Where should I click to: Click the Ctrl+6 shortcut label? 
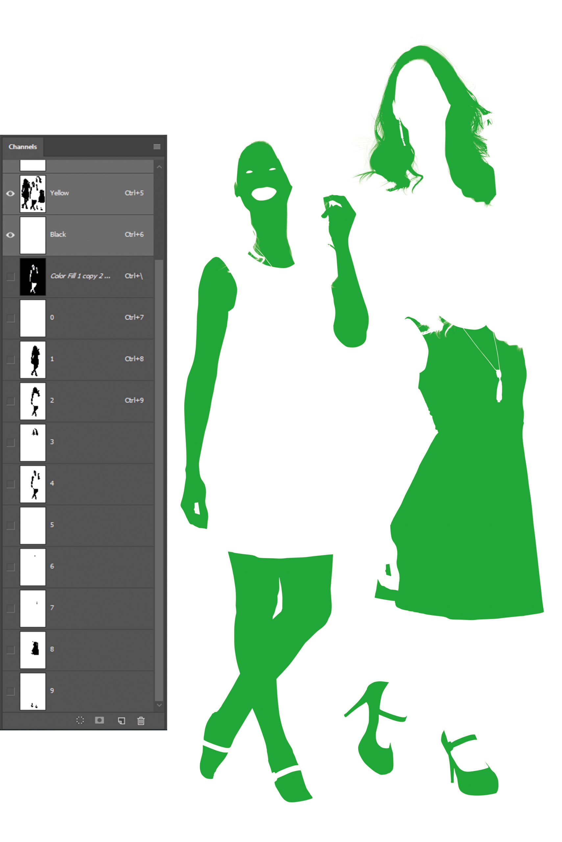tap(134, 235)
